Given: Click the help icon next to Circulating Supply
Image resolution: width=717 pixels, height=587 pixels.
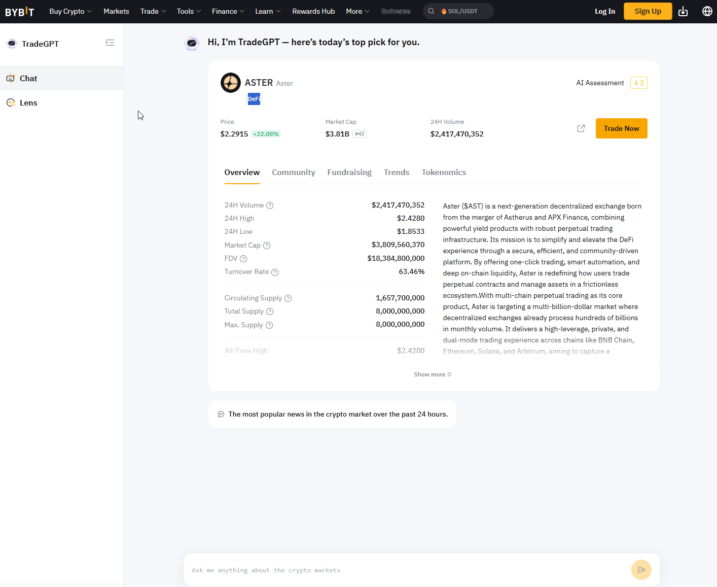Looking at the screenshot, I should tap(288, 298).
